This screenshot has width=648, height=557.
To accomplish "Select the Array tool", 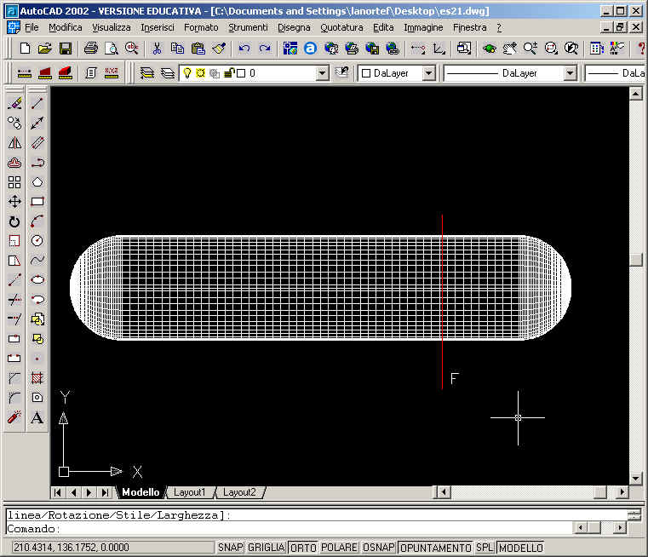I will coord(14,182).
